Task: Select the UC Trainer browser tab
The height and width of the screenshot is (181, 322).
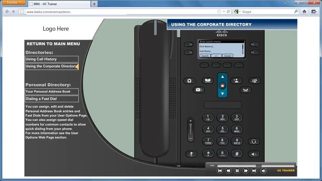Action: pyautogui.click(x=59, y=4)
